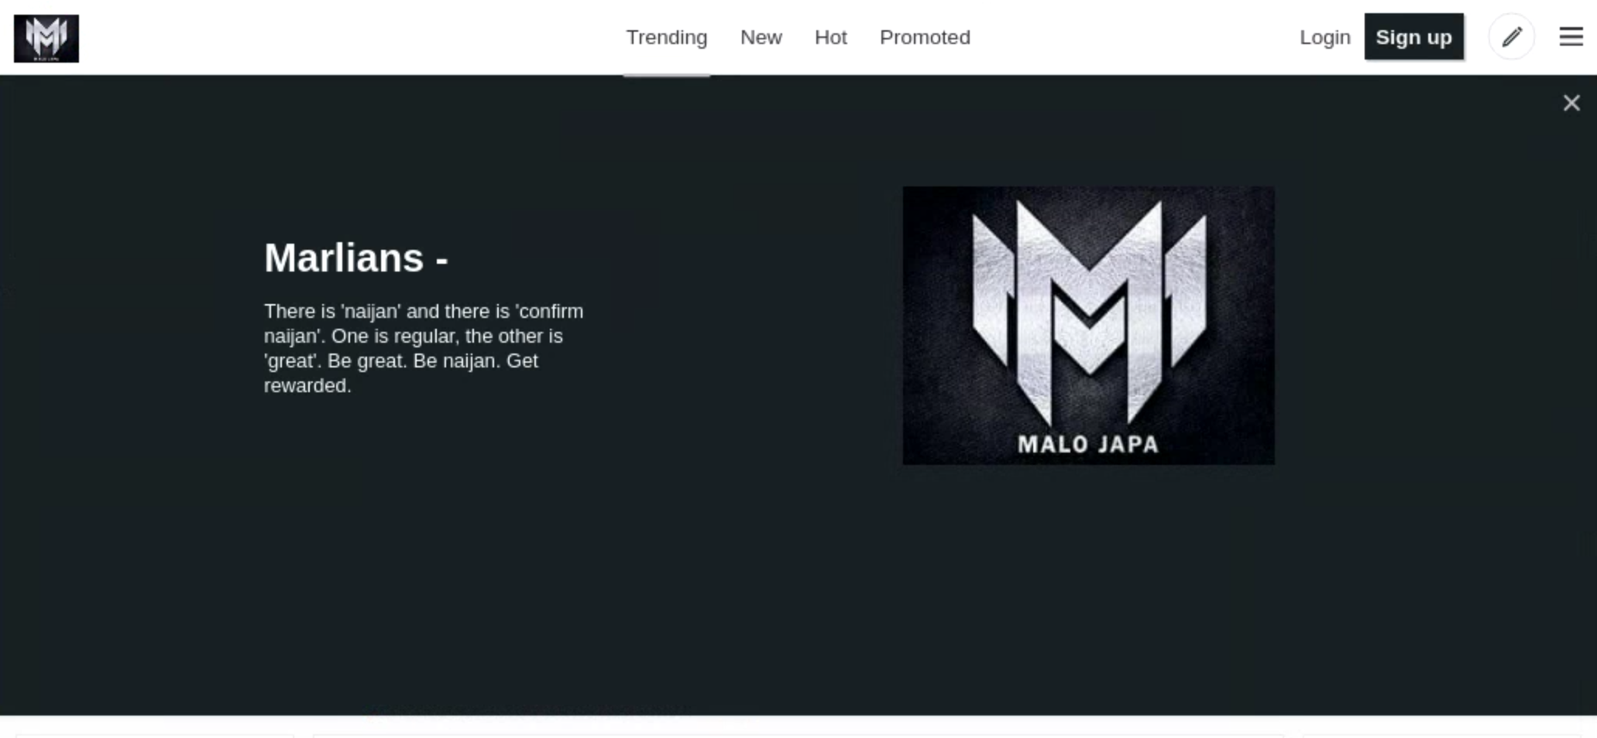The image size is (1597, 738).
Task: Click the Marlians logo in the top-left corner
Action: point(46,37)
